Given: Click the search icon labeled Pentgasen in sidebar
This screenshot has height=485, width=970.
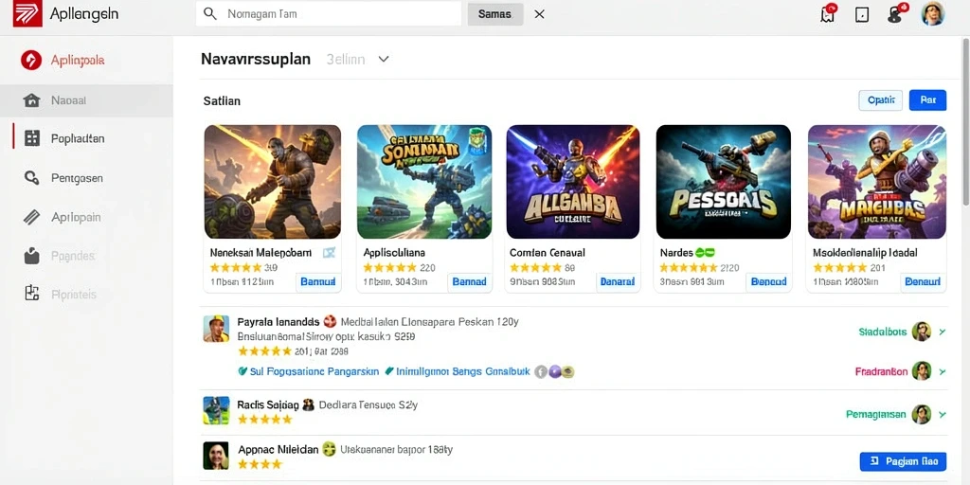Looking at the screenshot, I should click(31, 178).
